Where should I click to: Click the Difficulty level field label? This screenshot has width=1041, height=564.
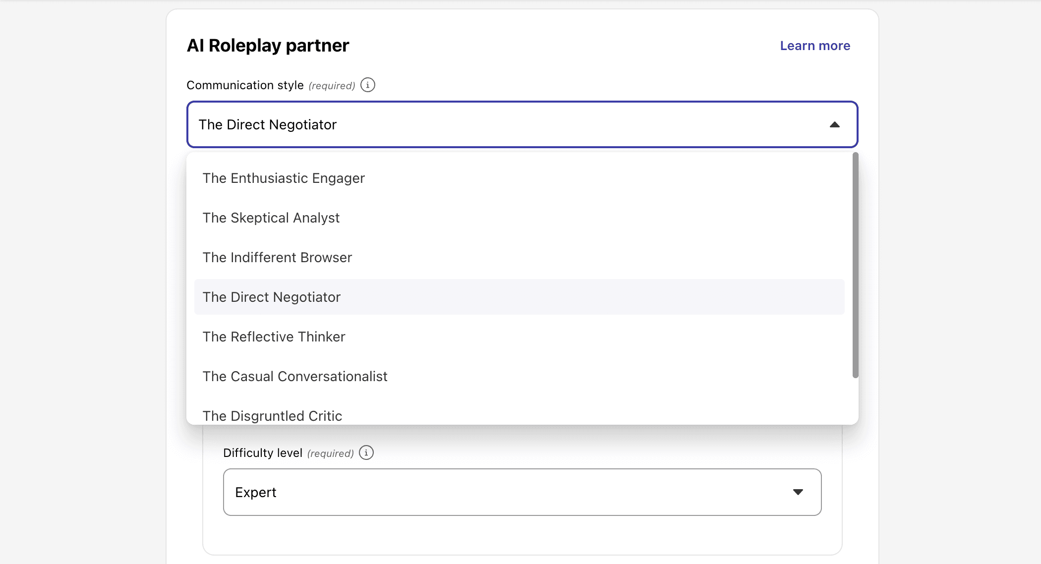coord(263,453)
